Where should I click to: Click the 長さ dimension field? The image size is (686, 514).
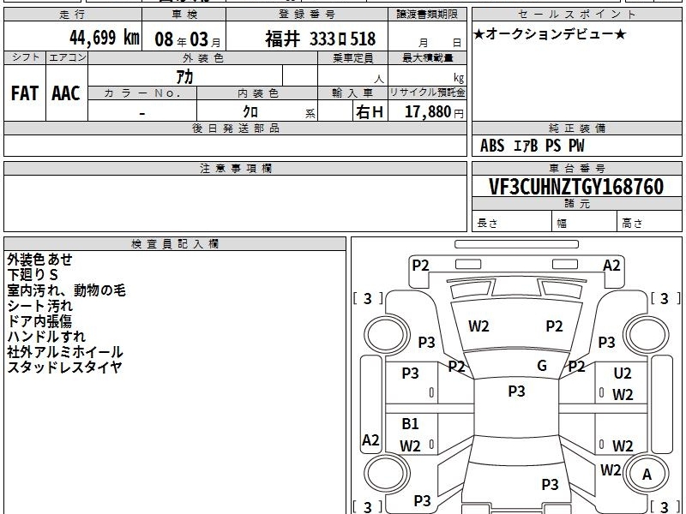512,221
